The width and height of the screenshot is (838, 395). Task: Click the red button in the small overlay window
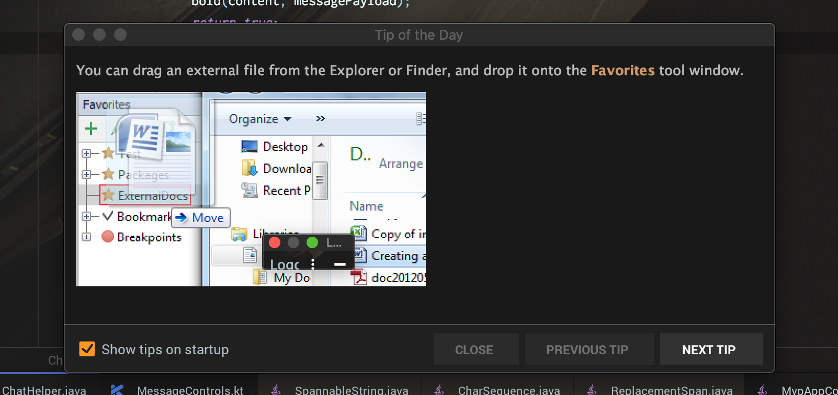point(275,242)
